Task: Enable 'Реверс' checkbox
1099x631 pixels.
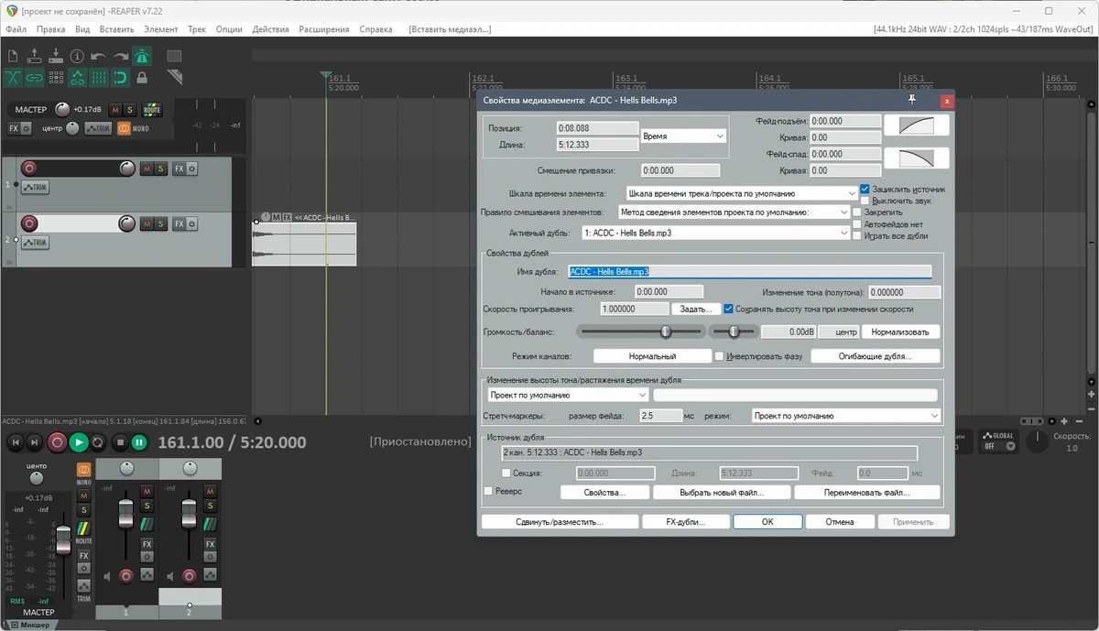Action: point(488,492)
